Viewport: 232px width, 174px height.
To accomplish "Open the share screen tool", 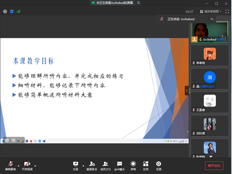I will pos(76,166).
